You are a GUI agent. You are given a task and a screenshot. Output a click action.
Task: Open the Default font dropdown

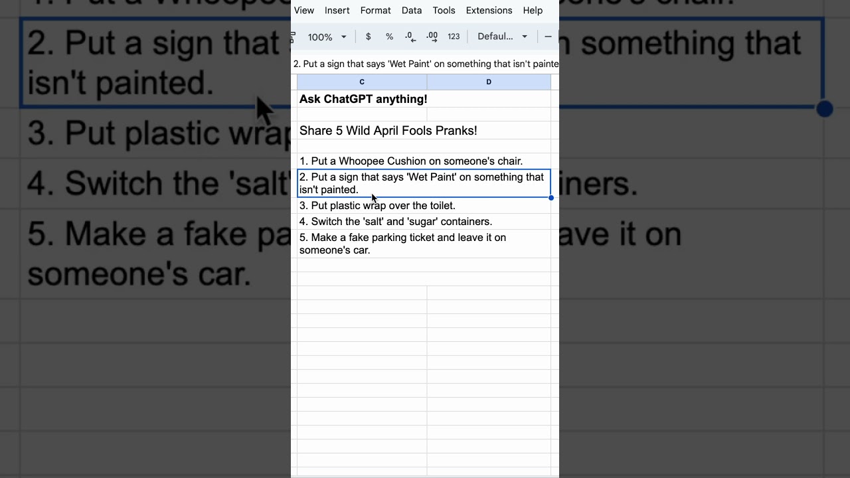tap(502, 37)
